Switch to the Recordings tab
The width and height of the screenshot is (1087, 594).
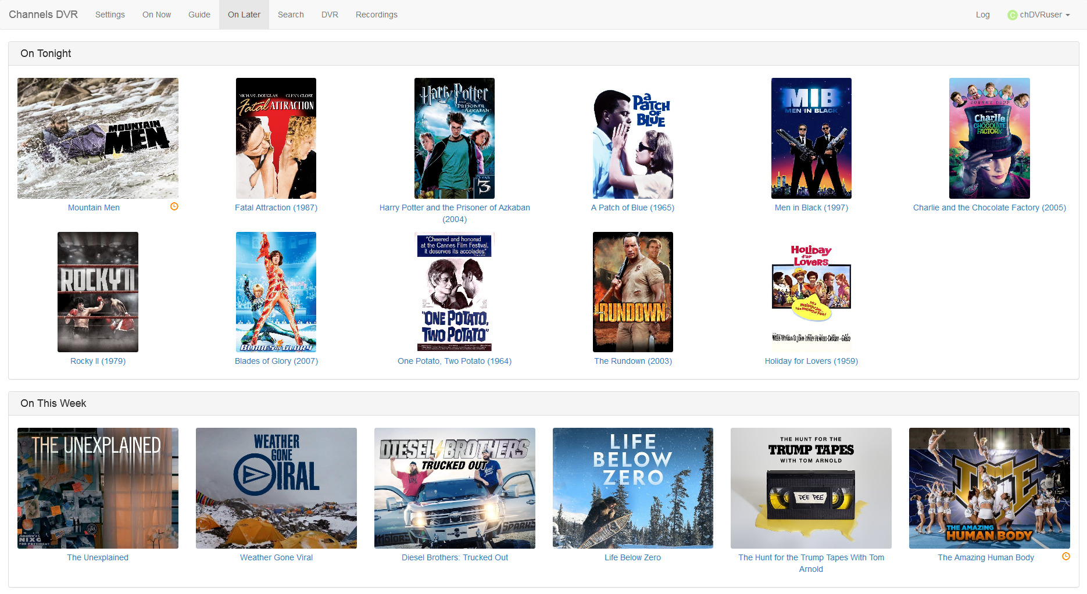coord(376,15)
